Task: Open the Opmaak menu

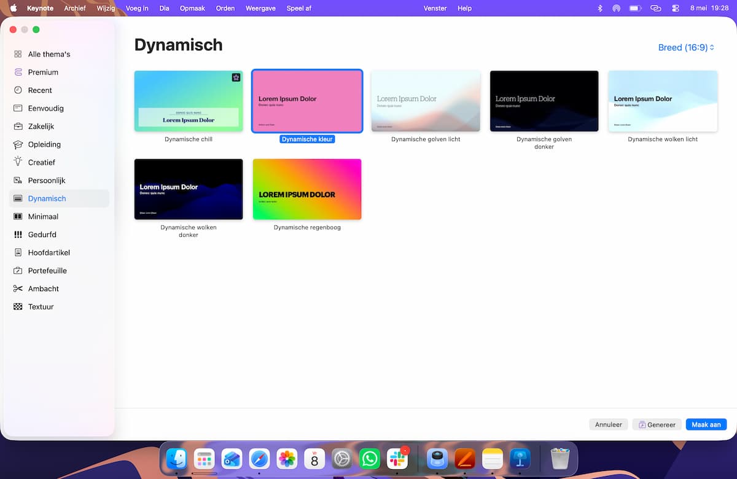Action: click(x=193, y=8)
